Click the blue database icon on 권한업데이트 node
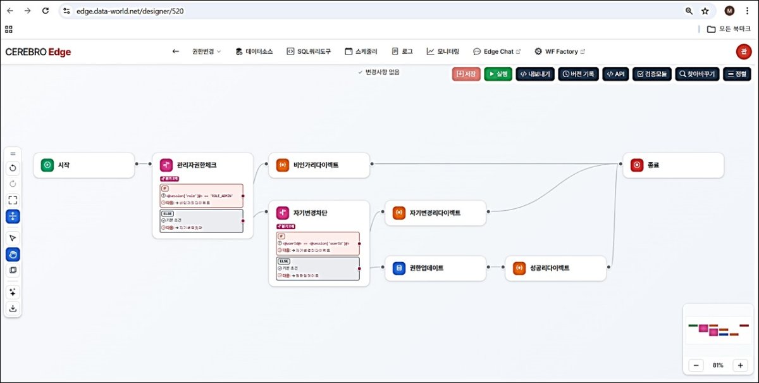The width and height of the screenshot is (759, 383). click(399, 268)
